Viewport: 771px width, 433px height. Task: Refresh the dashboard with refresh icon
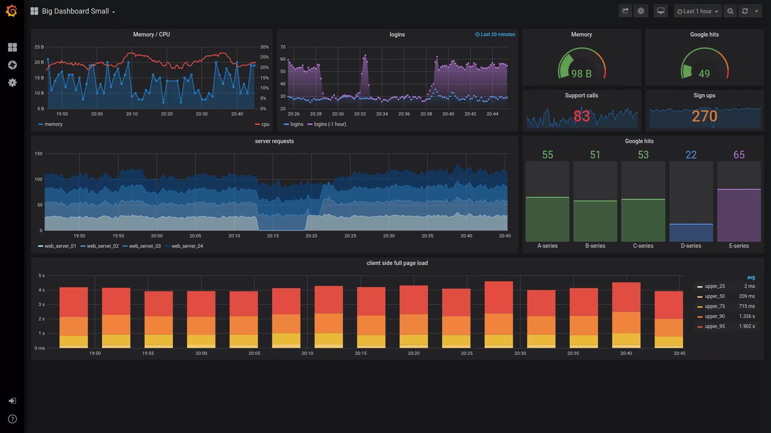tap(745, 11)
